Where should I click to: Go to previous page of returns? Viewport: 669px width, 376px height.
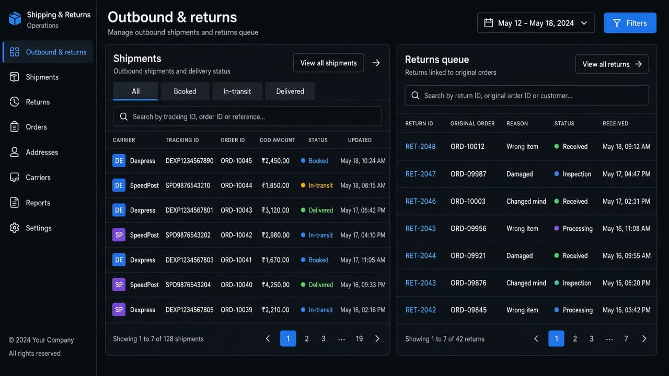[x=536, y=338]
